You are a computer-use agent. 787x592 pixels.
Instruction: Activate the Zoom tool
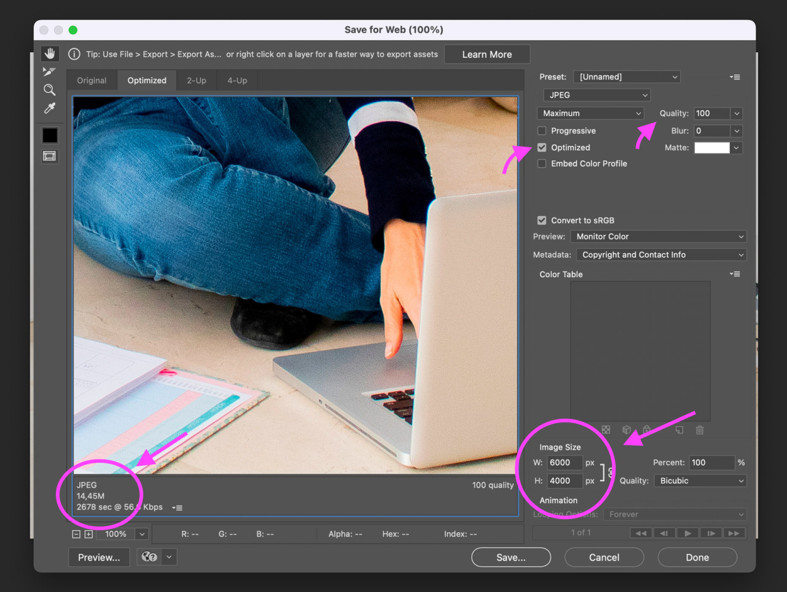[49, 90]
